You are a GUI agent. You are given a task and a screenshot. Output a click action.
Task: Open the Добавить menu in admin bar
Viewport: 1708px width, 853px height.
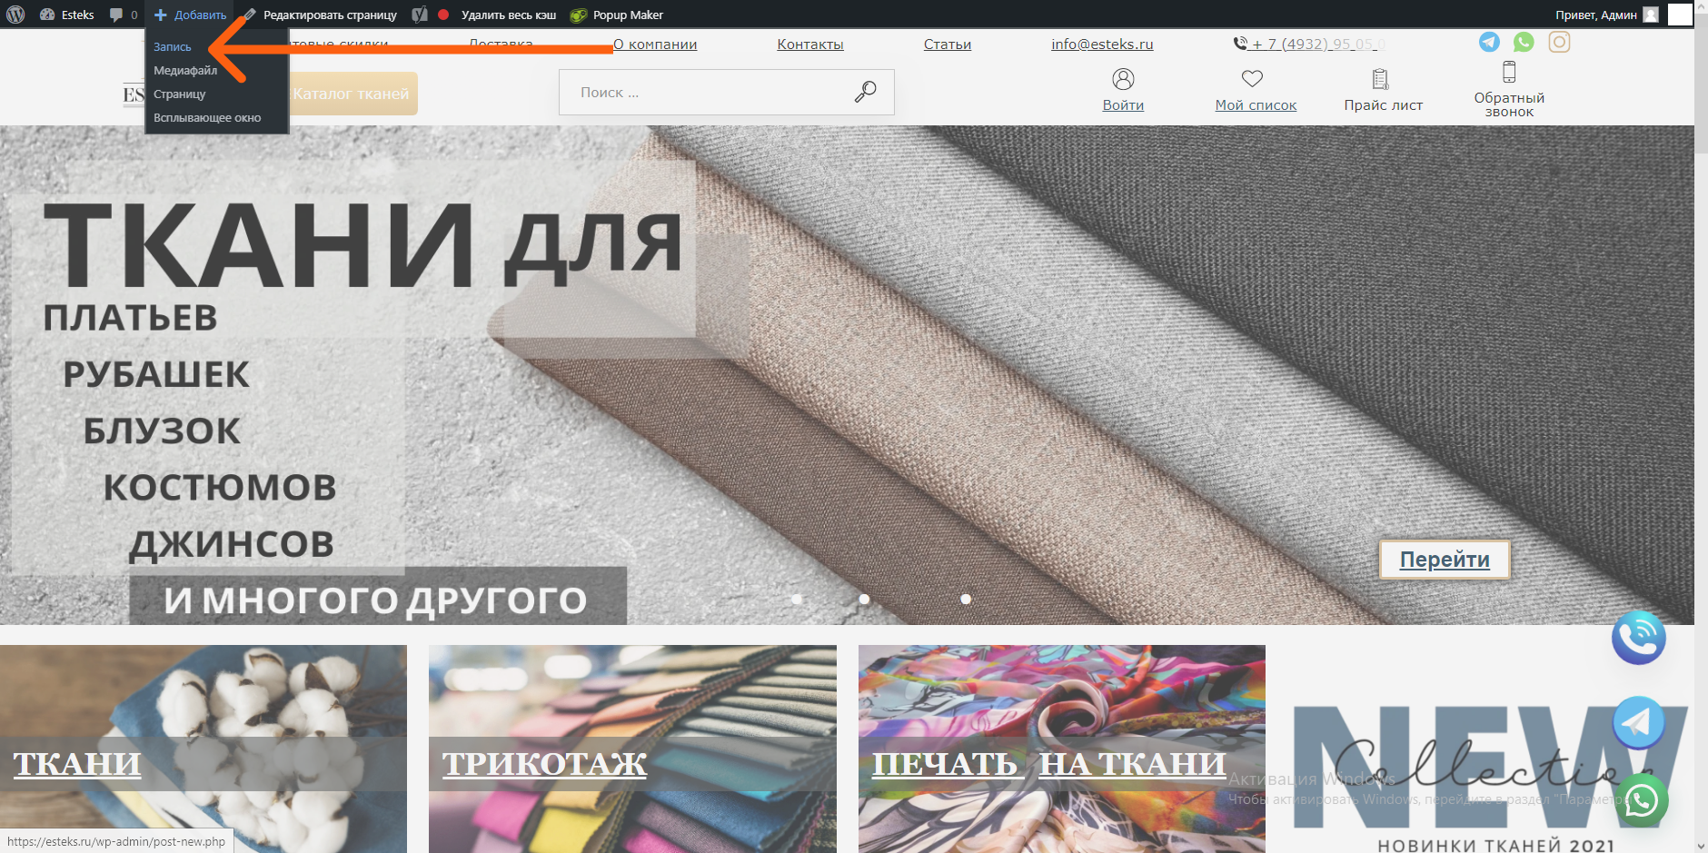pyautogui.click(x=191, y=15)
